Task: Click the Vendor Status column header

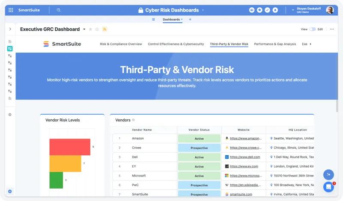Action: (x=199, y=130)
